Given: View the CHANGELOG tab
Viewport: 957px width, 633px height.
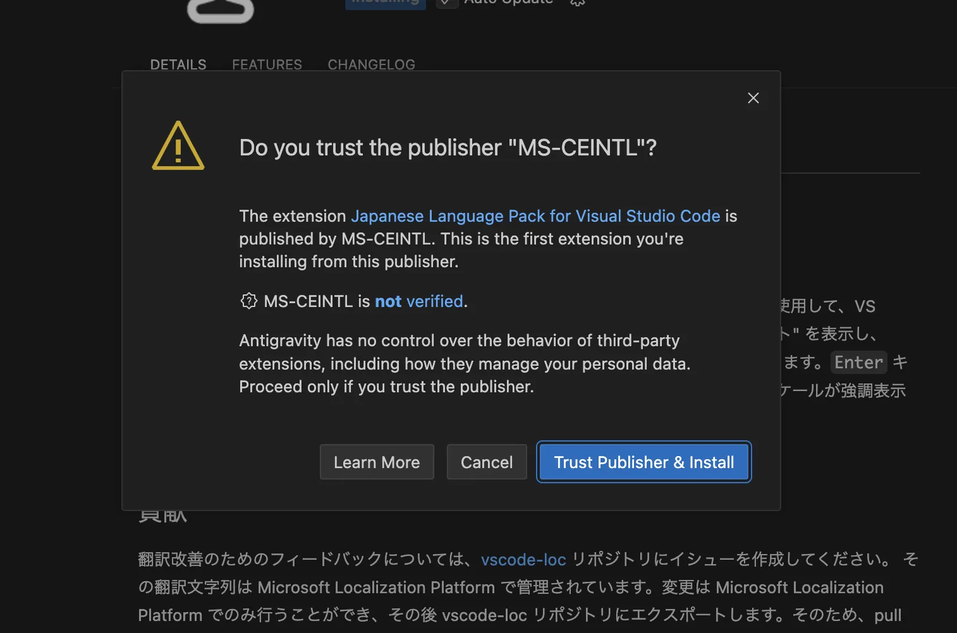Looking at the screenshot, I should pos(371,64).
